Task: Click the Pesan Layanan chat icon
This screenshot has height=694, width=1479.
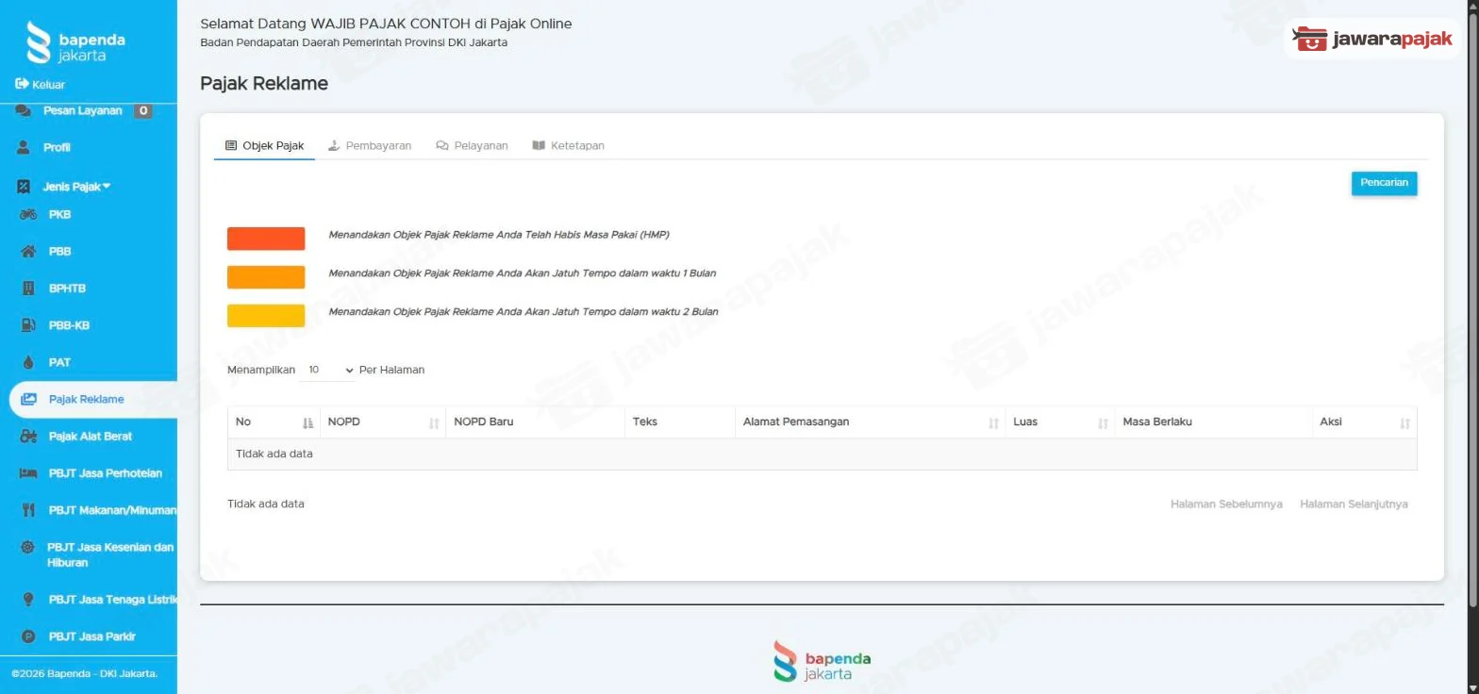Action: pos(24,111)
